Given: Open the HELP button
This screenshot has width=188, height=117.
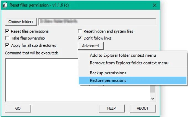Looking at the screenshot, I should (111, 108).
